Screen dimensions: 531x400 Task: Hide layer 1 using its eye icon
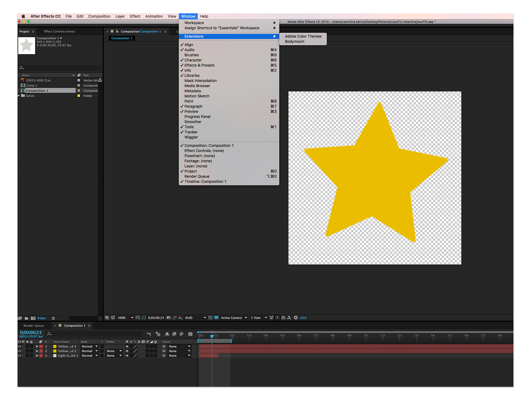pyautogui.click(x=19, y=347)
